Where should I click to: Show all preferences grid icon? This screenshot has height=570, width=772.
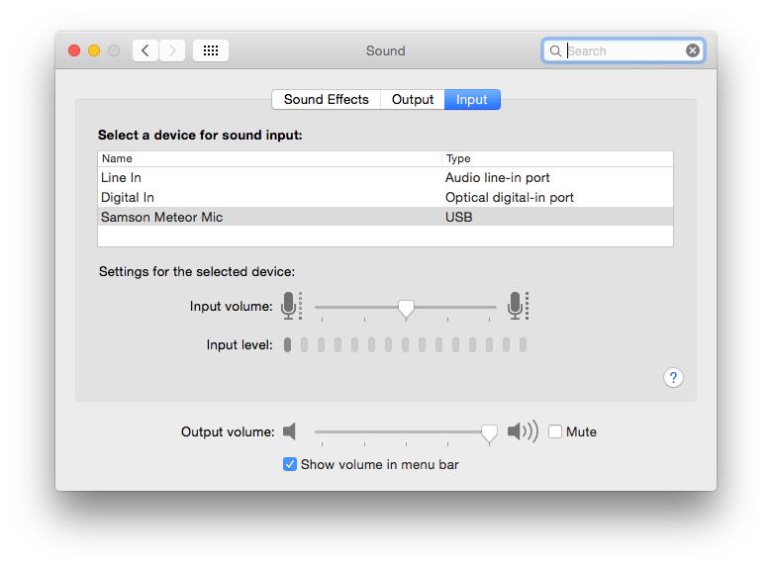tap(211, 50)
